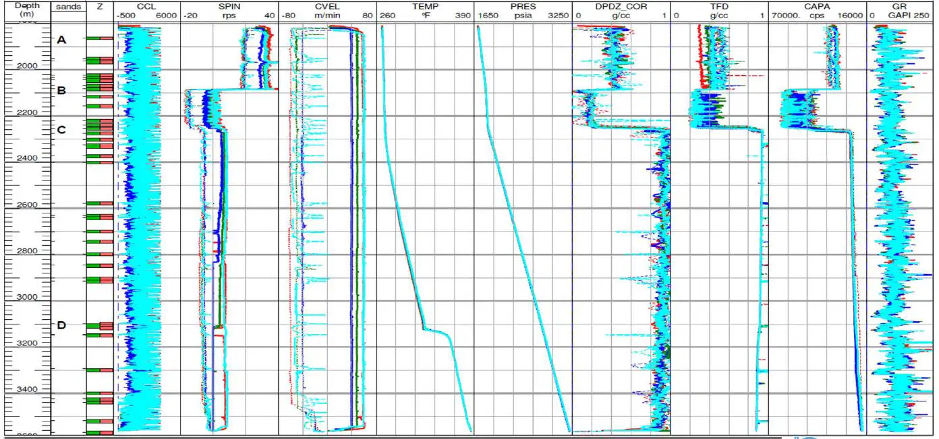
Task: Click sand label A
Action: click(61, 40)
